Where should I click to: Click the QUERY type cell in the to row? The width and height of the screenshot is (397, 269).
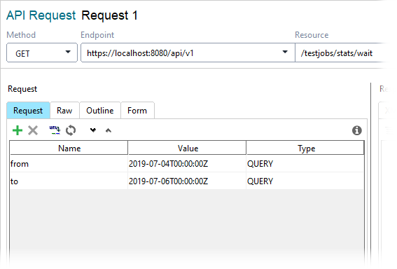[305, 181]
